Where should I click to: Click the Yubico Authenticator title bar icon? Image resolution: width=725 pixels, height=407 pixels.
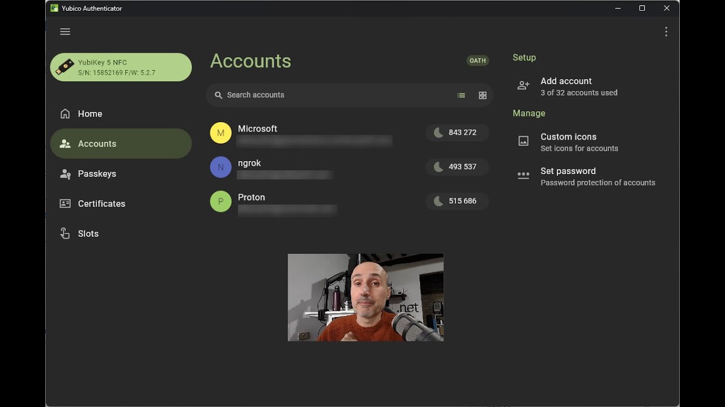click(x=54, y=8)
